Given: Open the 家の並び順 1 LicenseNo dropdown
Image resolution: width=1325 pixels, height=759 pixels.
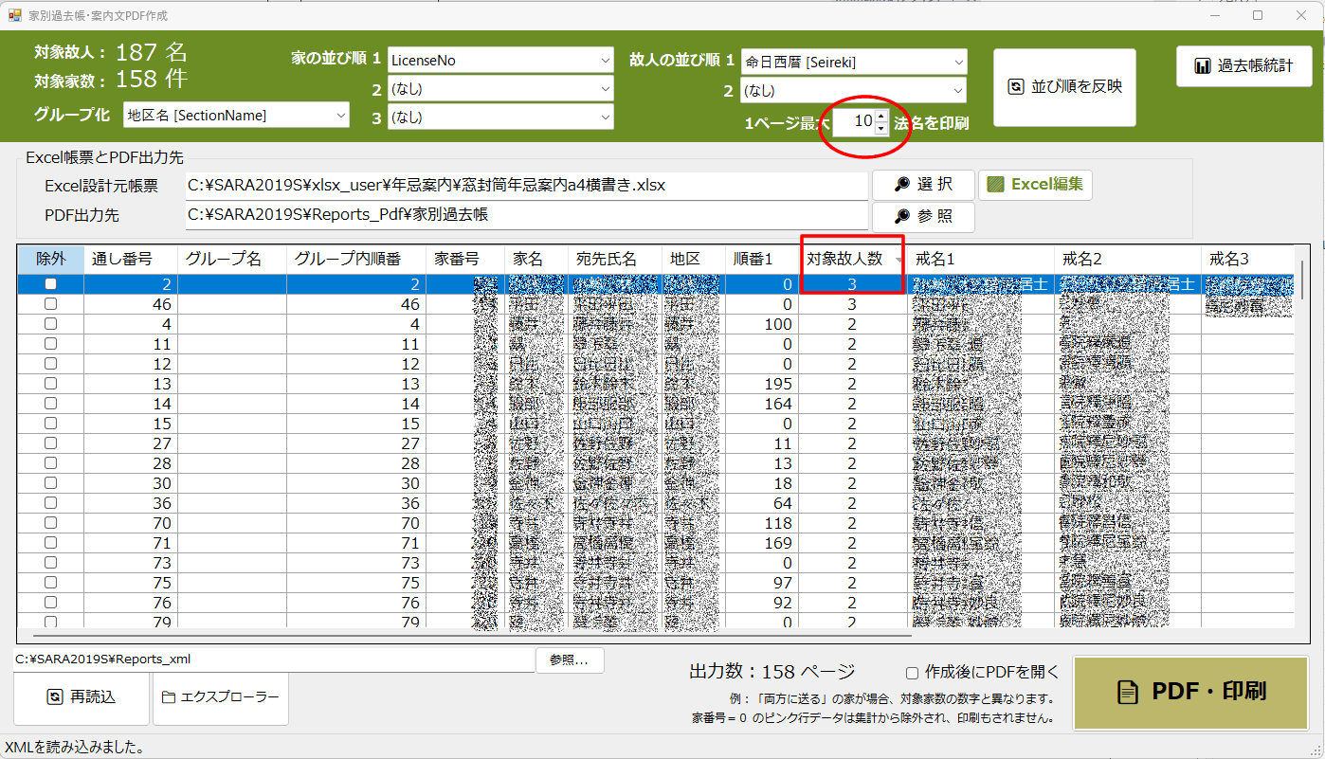Looking at the screenshot, I should click(x=500, y=61).
